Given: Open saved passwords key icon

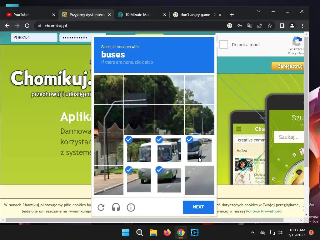Looking at the screenshot, I should point(240,26).
